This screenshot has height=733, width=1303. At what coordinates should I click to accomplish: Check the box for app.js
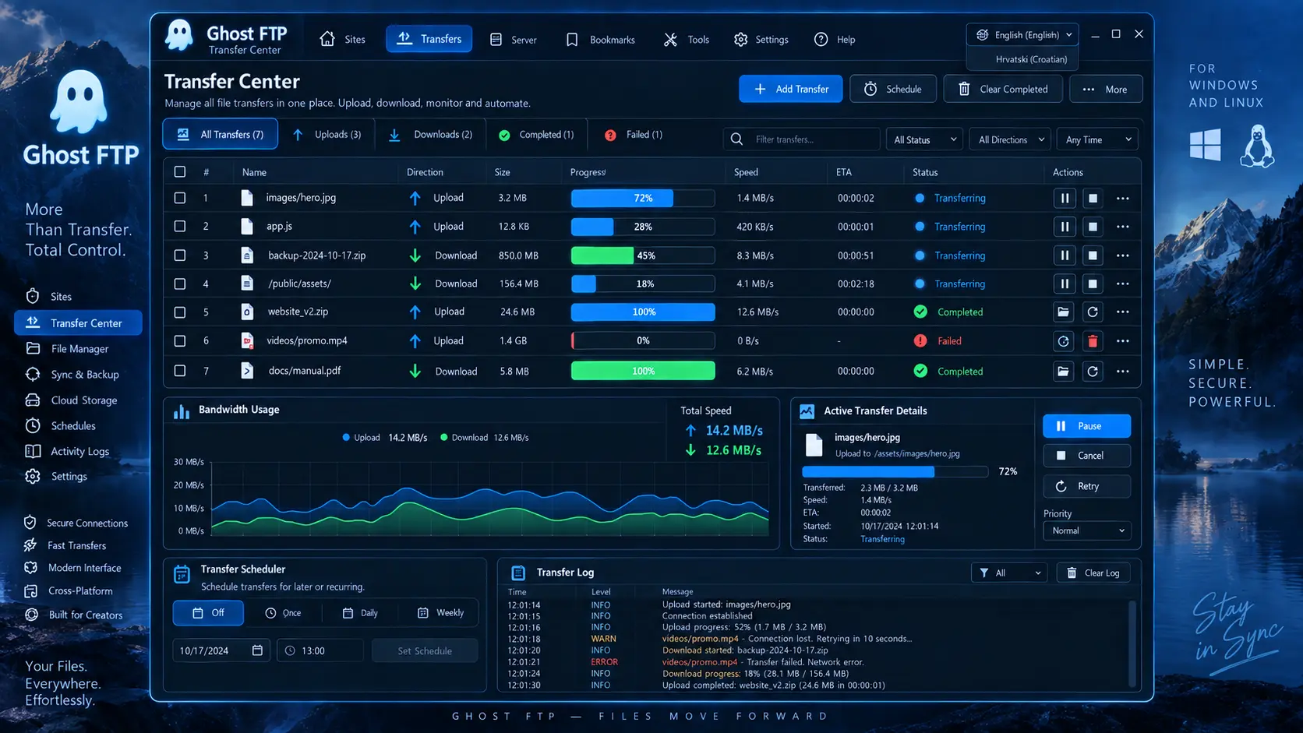tap(180, 227)
